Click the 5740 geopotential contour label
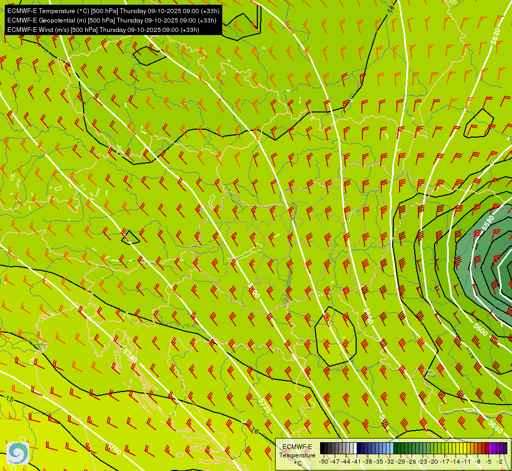 click(x=130, y=356)
